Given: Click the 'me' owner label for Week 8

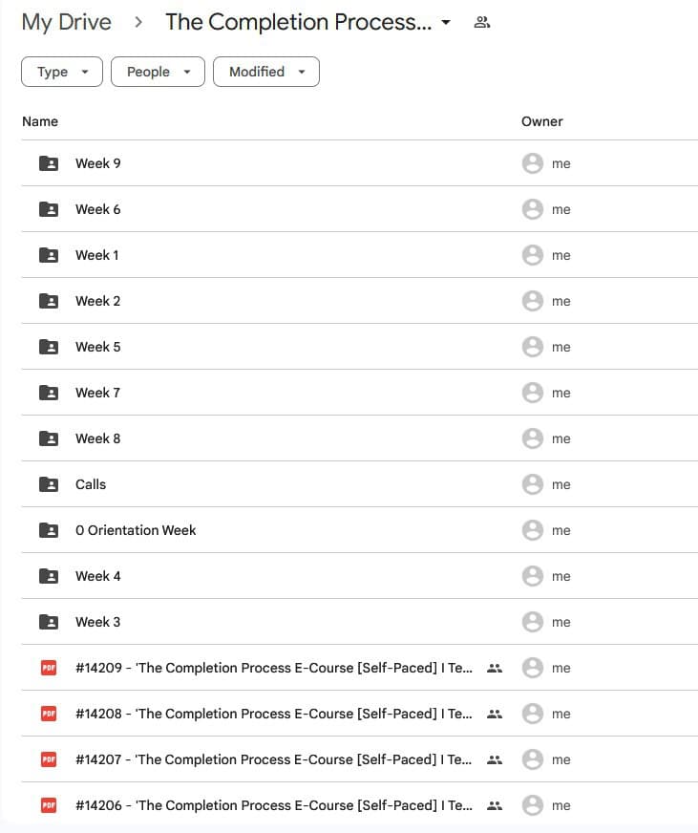Looking at the screenshot, I should tap(561, 438).
